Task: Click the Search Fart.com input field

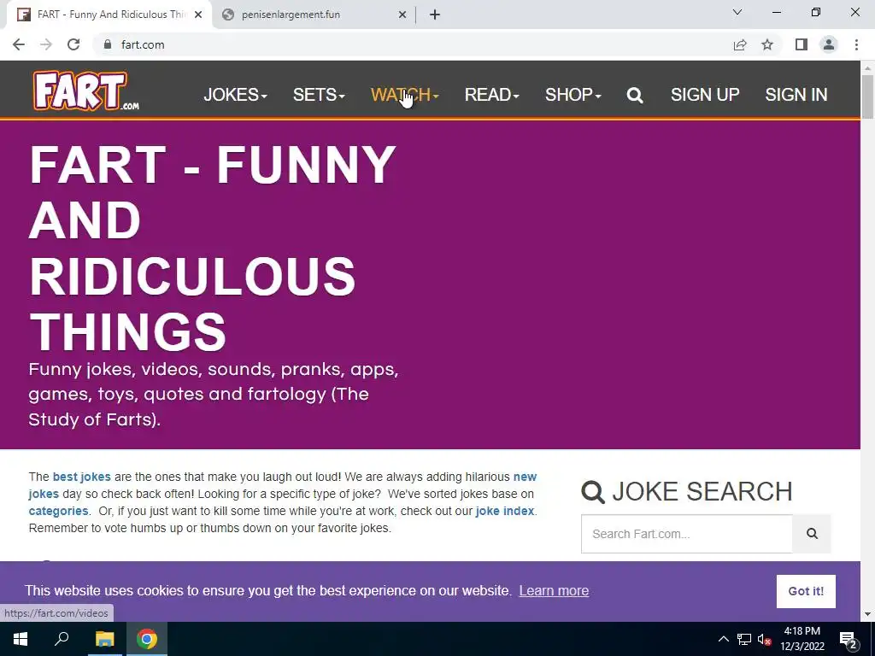Action: [686, 534]
